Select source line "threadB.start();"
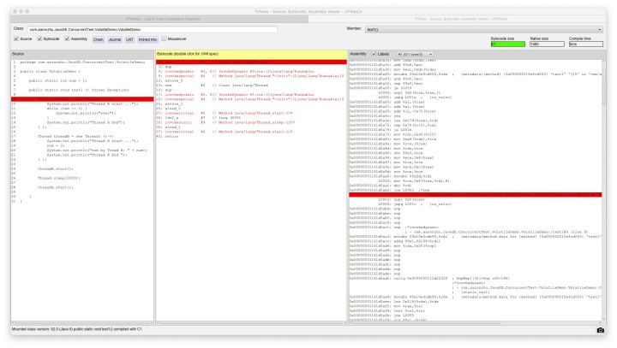617x348 pixels. [x=82, y=187]
